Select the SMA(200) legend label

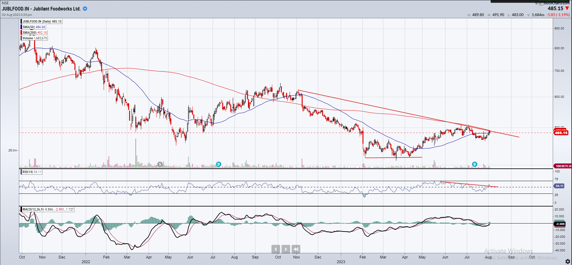[34, 33]
